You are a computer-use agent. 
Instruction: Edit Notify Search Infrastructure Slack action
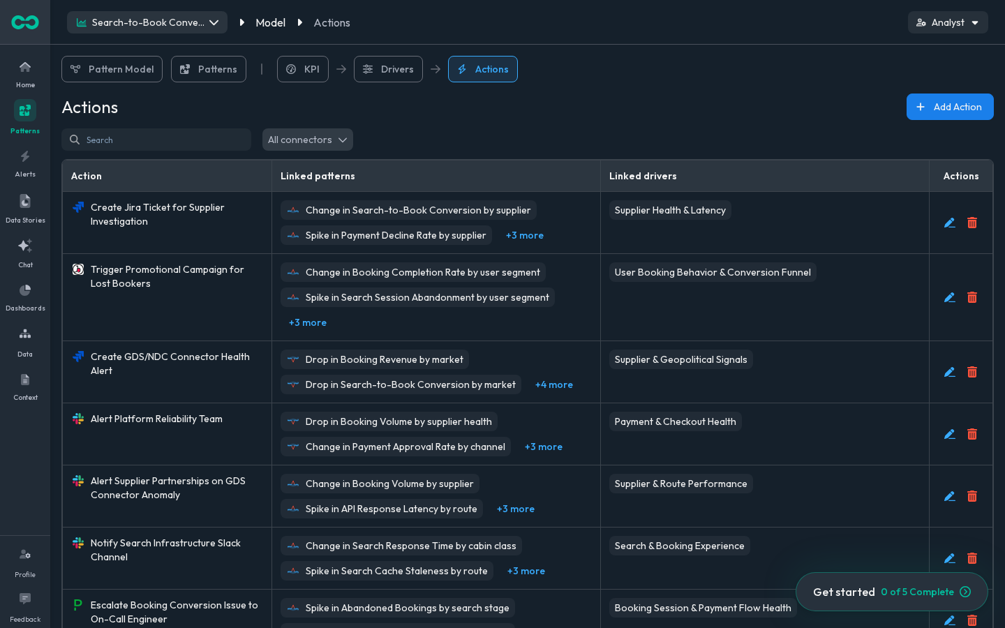point(950,558)
